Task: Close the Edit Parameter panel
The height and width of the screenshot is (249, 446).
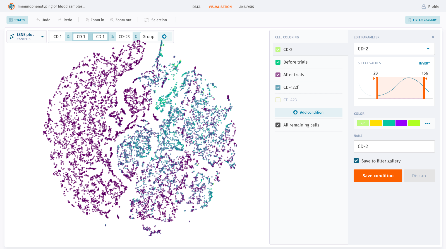Action: (x=433, y=37)
